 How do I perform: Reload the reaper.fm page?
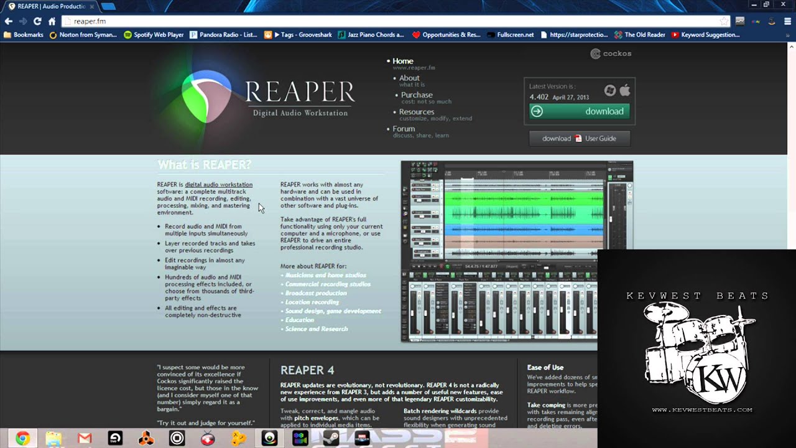tap(37, 21)
